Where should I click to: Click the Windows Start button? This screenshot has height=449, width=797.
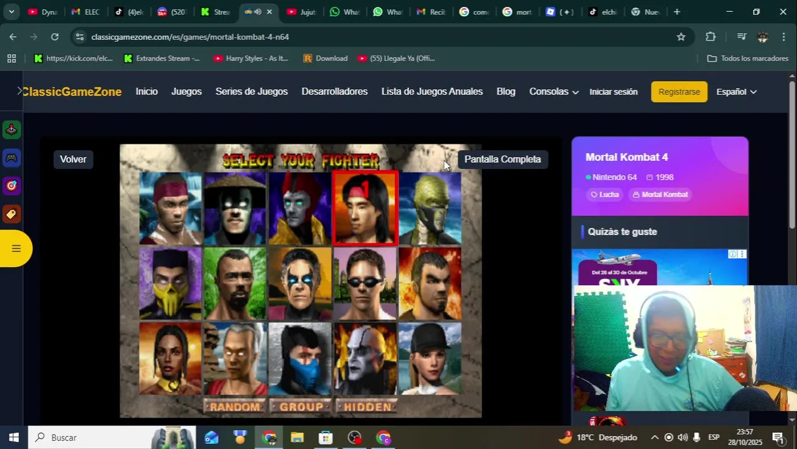pyautogui.click(x=14, y=437)
